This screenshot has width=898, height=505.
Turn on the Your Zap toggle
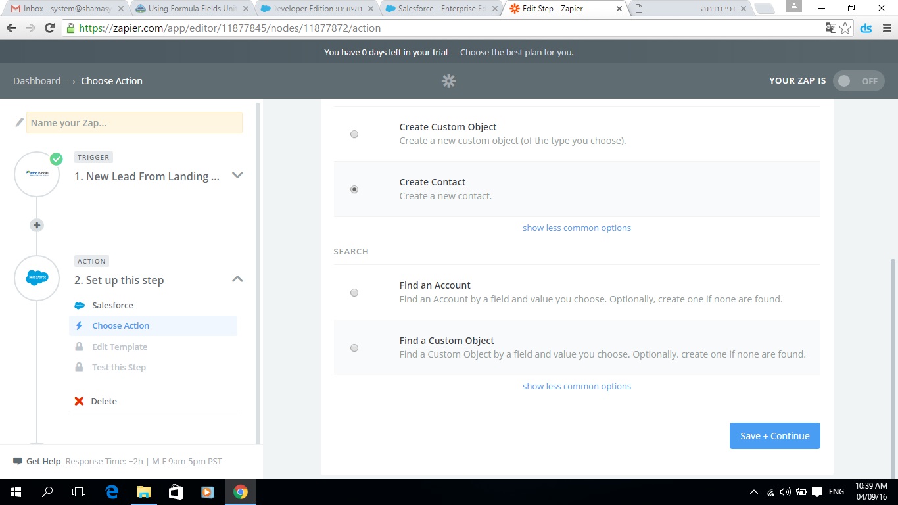(858, 81)
